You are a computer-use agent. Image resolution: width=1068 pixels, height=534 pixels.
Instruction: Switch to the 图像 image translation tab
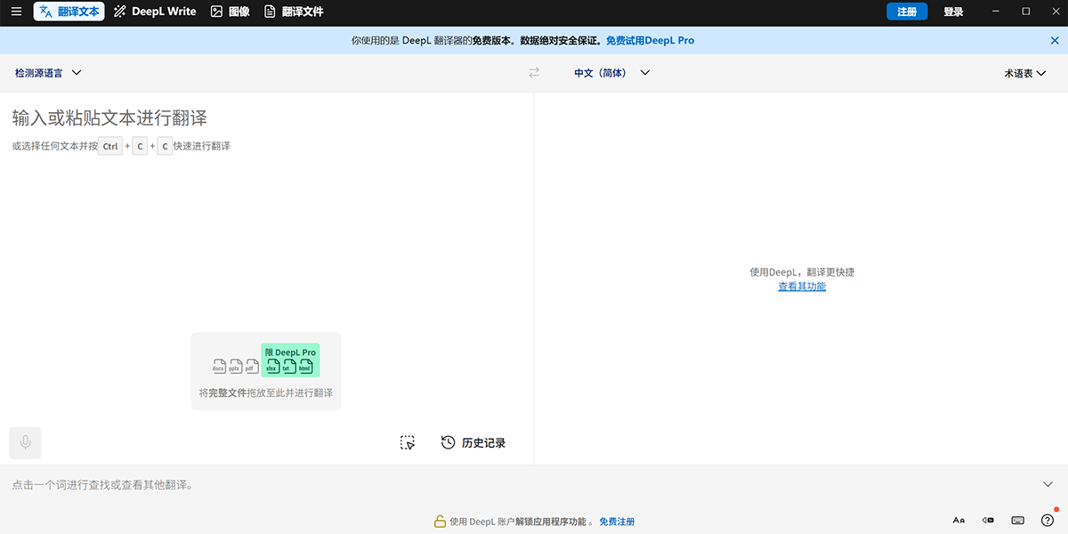(x=230, y=12)
